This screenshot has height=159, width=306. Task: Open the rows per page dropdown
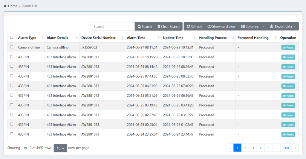61,148
